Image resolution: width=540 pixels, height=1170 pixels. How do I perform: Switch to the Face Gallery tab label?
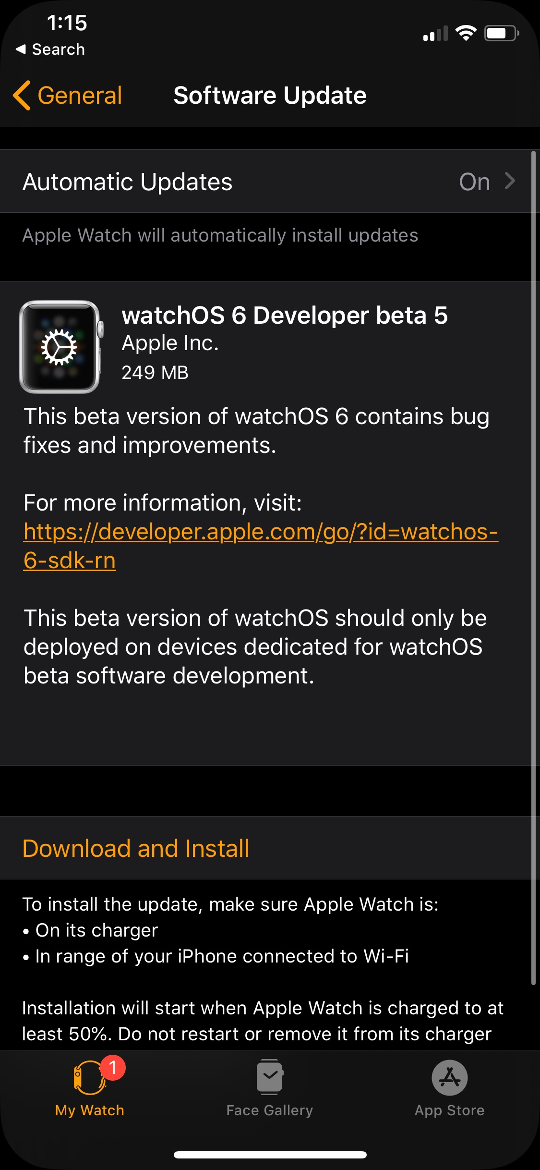tap(270, 1110)
